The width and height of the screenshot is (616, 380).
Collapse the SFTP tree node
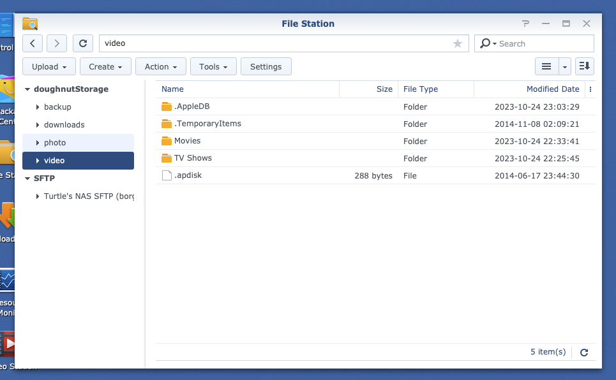27,179
